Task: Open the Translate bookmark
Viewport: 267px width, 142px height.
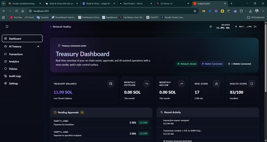Action: tap(43, 17)
